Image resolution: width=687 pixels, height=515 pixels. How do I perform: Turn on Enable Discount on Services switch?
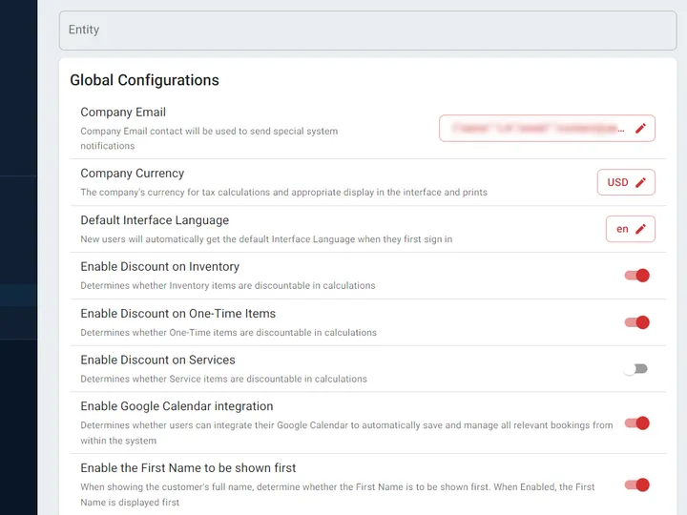click(x=635, y=369)
